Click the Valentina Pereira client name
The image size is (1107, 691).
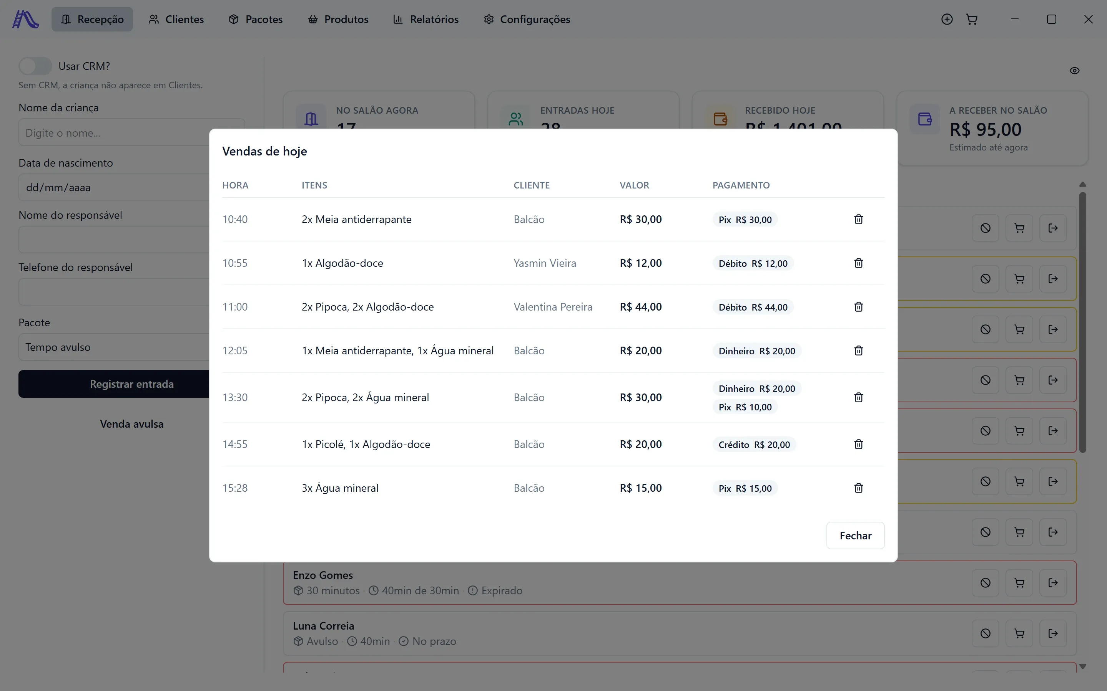click(x=553, y=307)
